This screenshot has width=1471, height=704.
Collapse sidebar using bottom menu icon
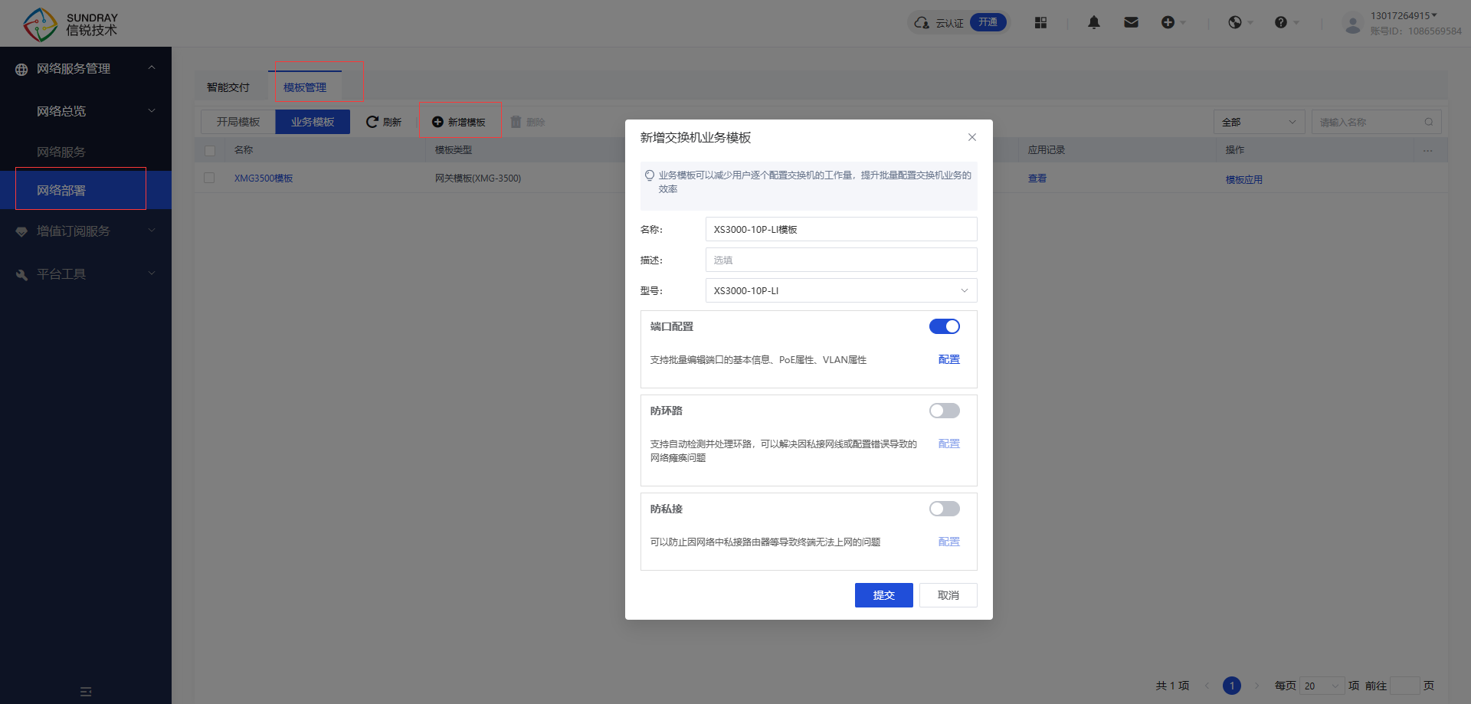[86, 692]
